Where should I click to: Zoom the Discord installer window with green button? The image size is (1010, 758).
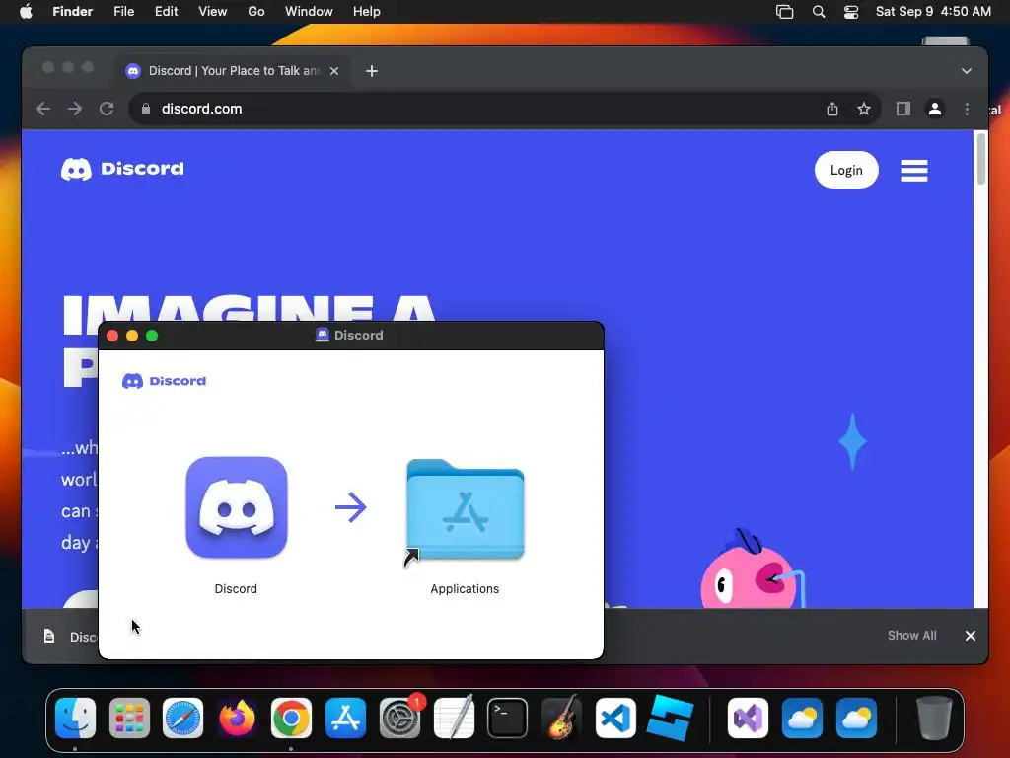tap(152, 336)
